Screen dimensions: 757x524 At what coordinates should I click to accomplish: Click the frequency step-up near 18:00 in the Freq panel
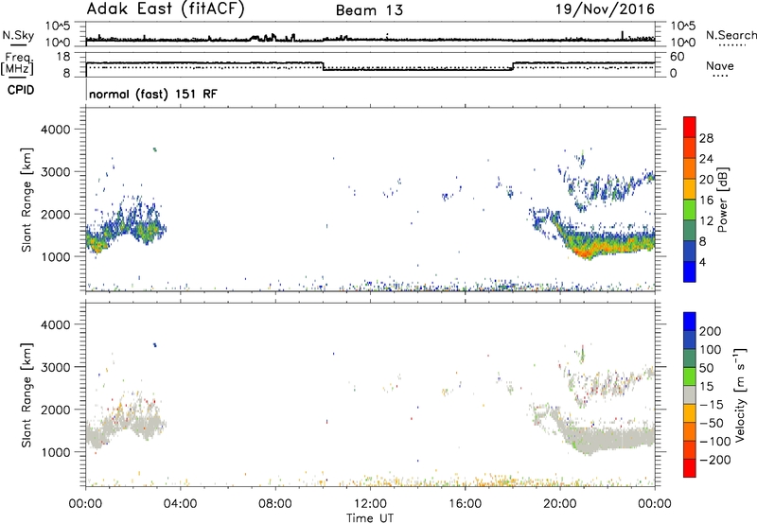point(513,66)
